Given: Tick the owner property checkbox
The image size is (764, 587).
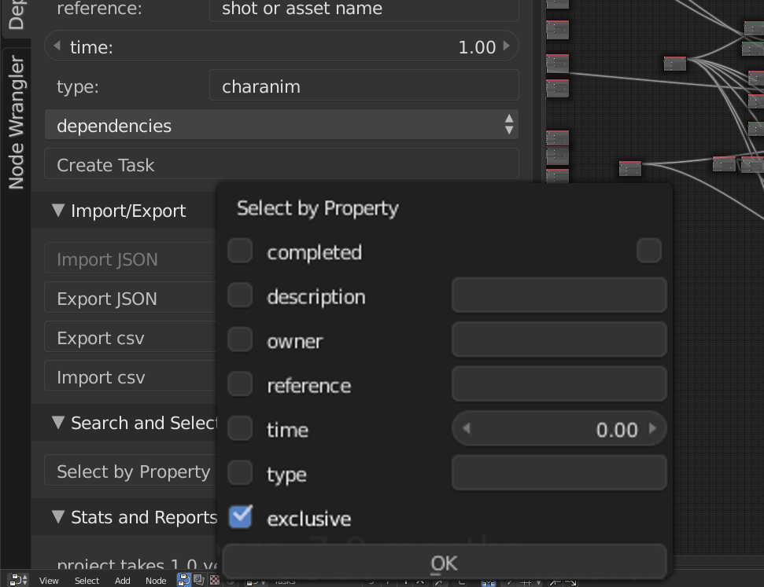Looking at the screenshot, I should tap(240, 340).
